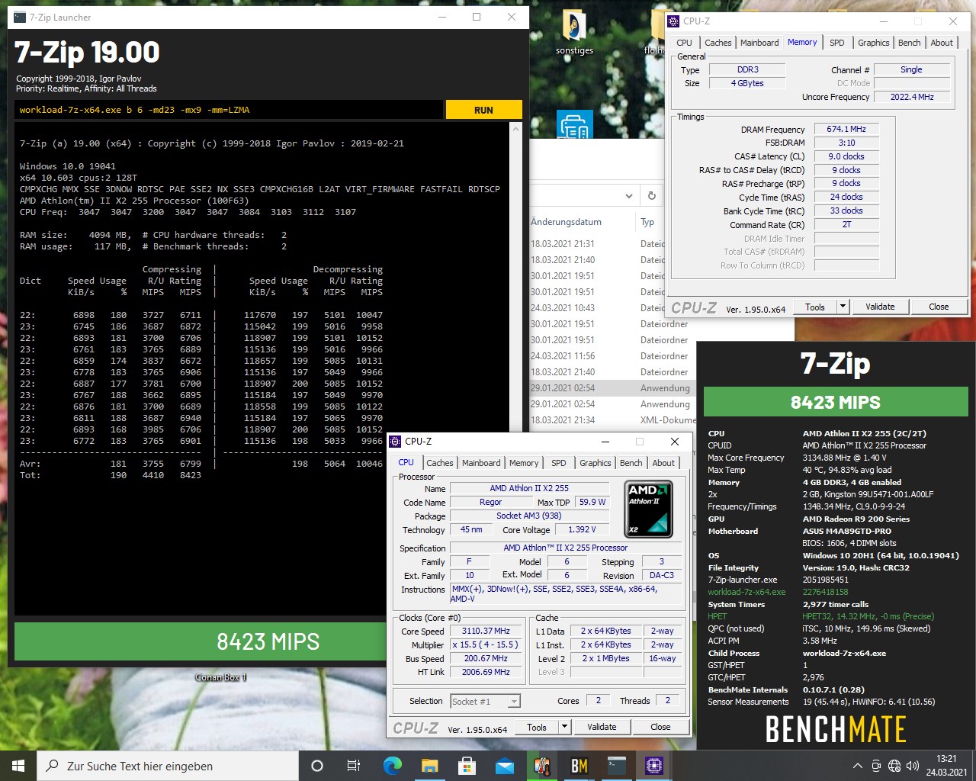Click Close button in CPU-Z Memory window
976x781 pixels.
click(x=939, y=307)
